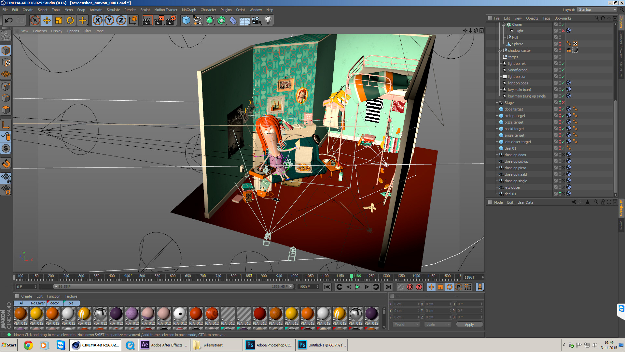Screen dimensions: 625x352
Task: Click the Apply button
Action: coord(469,325)
